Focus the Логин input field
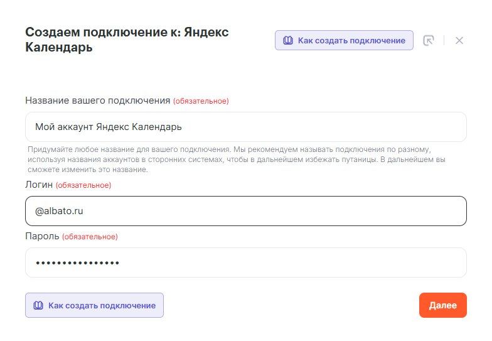 click(x=246, y=211)
